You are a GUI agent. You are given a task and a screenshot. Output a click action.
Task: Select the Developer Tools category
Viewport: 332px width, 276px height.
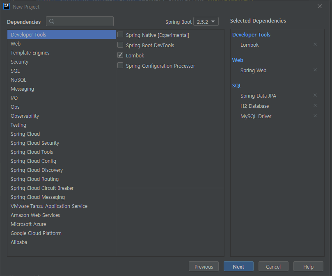click(62, 34)
